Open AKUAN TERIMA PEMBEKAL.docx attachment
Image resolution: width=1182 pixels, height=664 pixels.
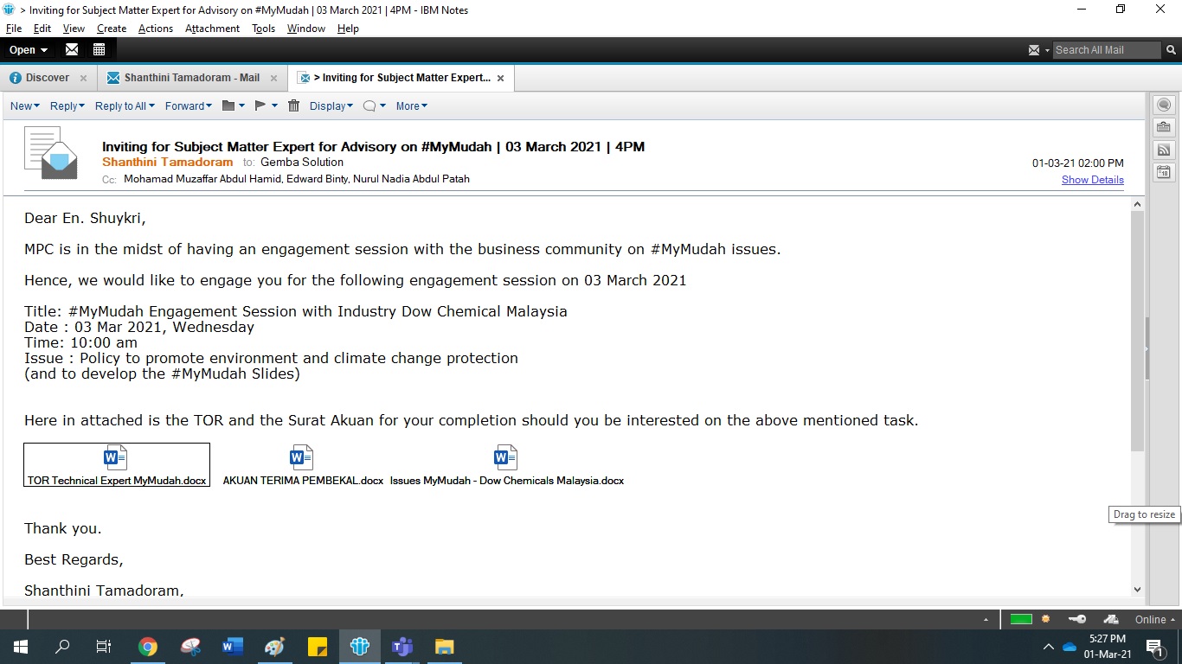302,467
